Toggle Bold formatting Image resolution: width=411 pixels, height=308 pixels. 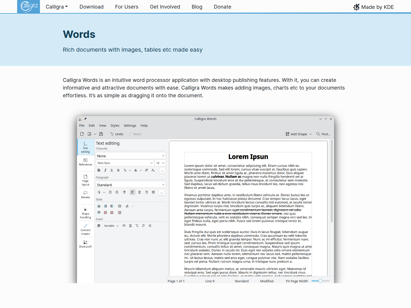click(99, 170)
